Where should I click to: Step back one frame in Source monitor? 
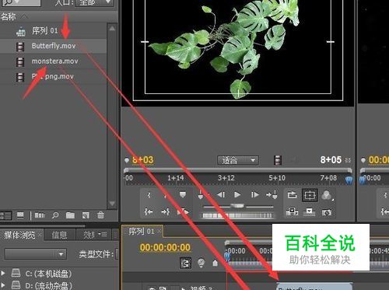[x=221, y=194]
